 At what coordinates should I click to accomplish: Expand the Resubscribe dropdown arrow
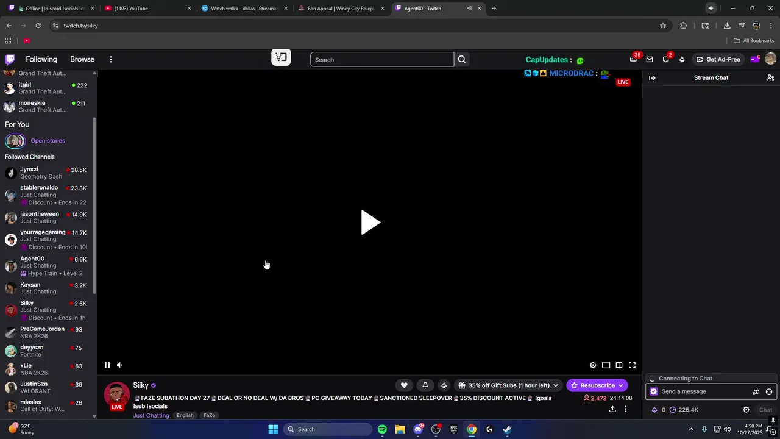pyautogui.click(x=621, y=385)
